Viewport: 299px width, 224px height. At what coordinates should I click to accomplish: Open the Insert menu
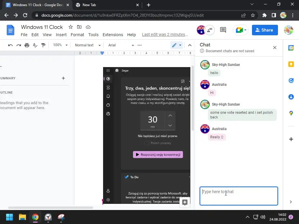pyautogui.click(x=61, y=35)
